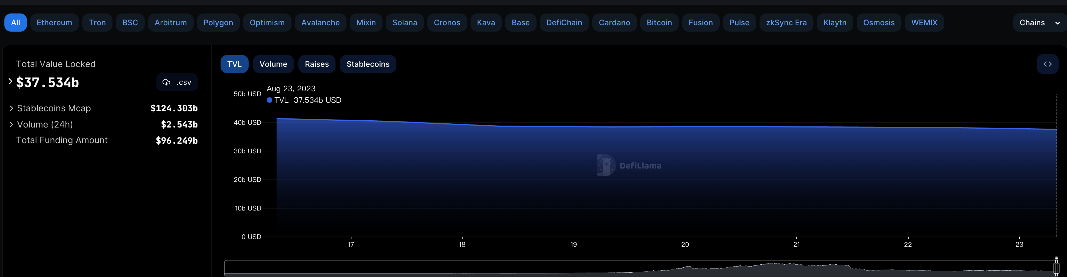
Task: Expand Volume (24h) details
Action: click(11, 124)
